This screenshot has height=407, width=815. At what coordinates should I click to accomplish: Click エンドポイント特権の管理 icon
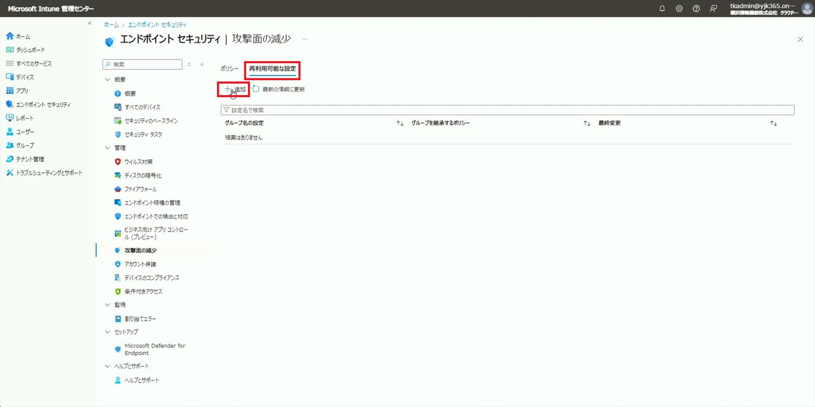point(118,202)
